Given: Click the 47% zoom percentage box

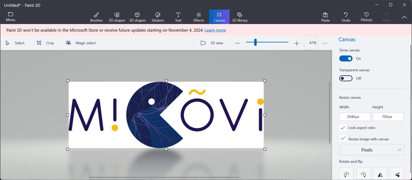Looking at the screenshot, I should pyautogui.click(x=311, y=43).
